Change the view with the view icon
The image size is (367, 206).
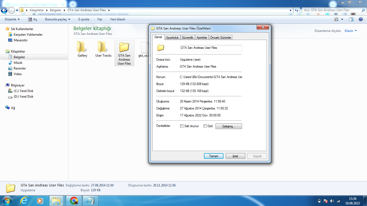(336, 19)
